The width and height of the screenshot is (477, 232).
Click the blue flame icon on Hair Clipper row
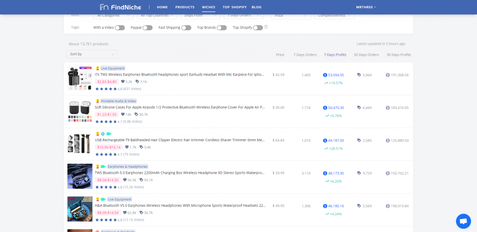point(103,134)
